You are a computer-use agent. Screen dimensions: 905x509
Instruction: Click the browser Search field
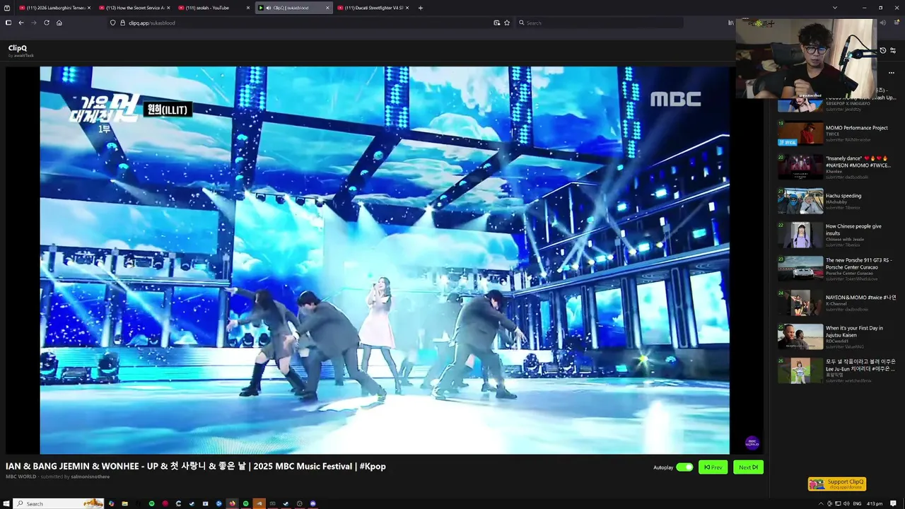tap(600, 23)
